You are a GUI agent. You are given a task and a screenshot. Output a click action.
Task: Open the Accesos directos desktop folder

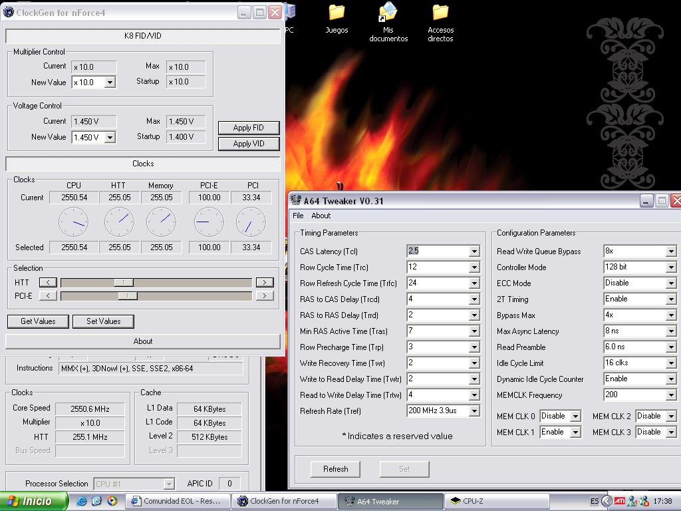pos(440,22)
